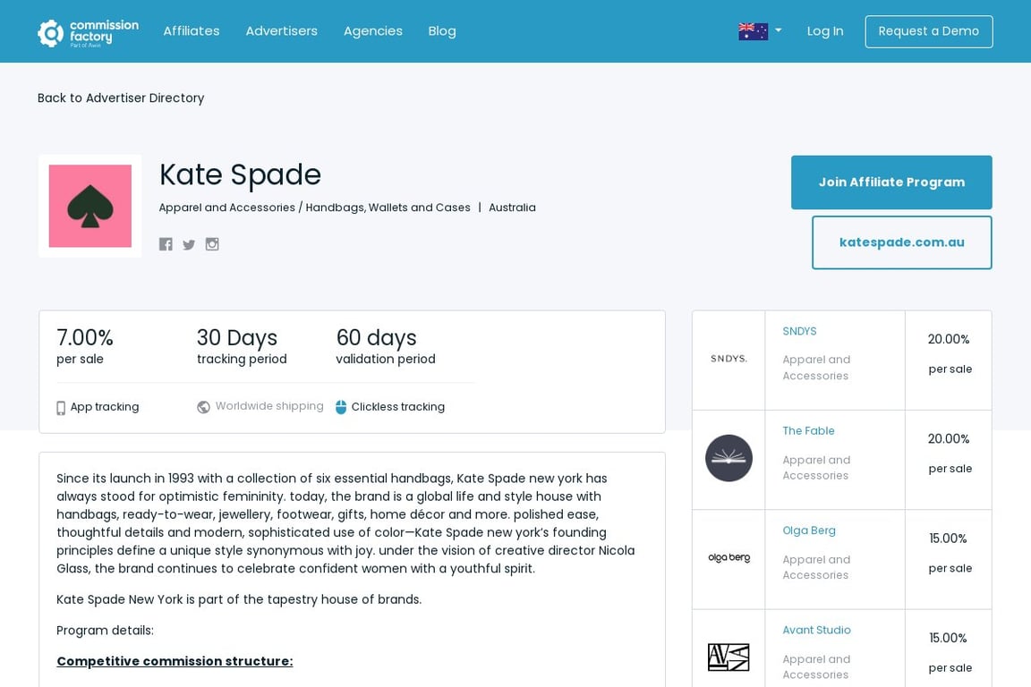The width and height of the screenshot is (1031, 687).
Task: Click the Request a Demo button
Action: pos(928,31)
